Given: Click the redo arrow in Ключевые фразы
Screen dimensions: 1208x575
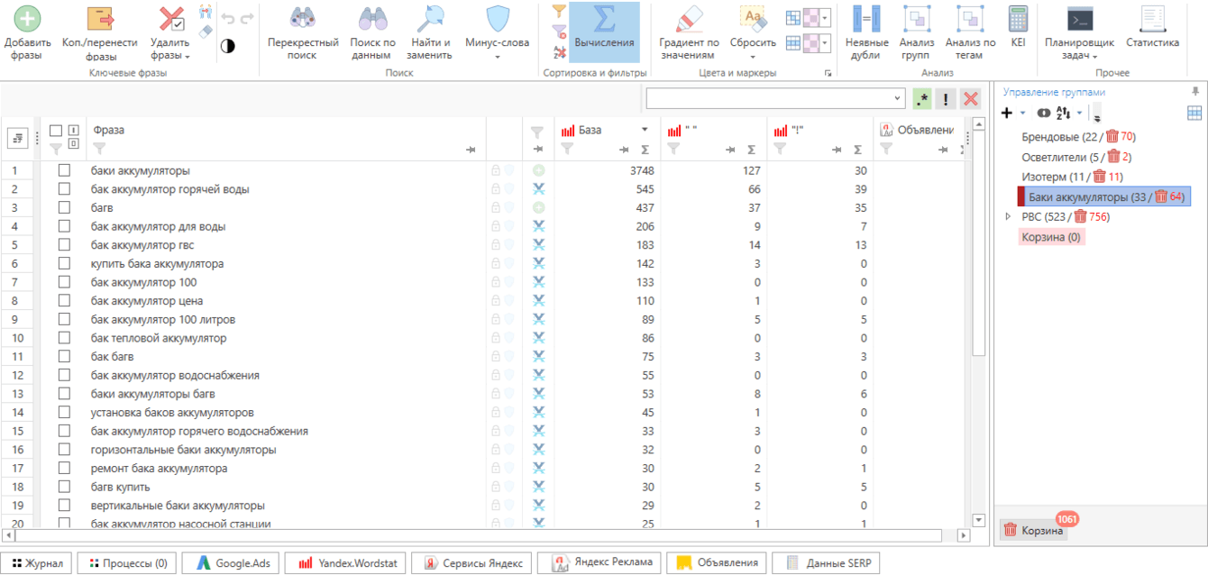Looking at the screenshot, I should pos(247,17).
